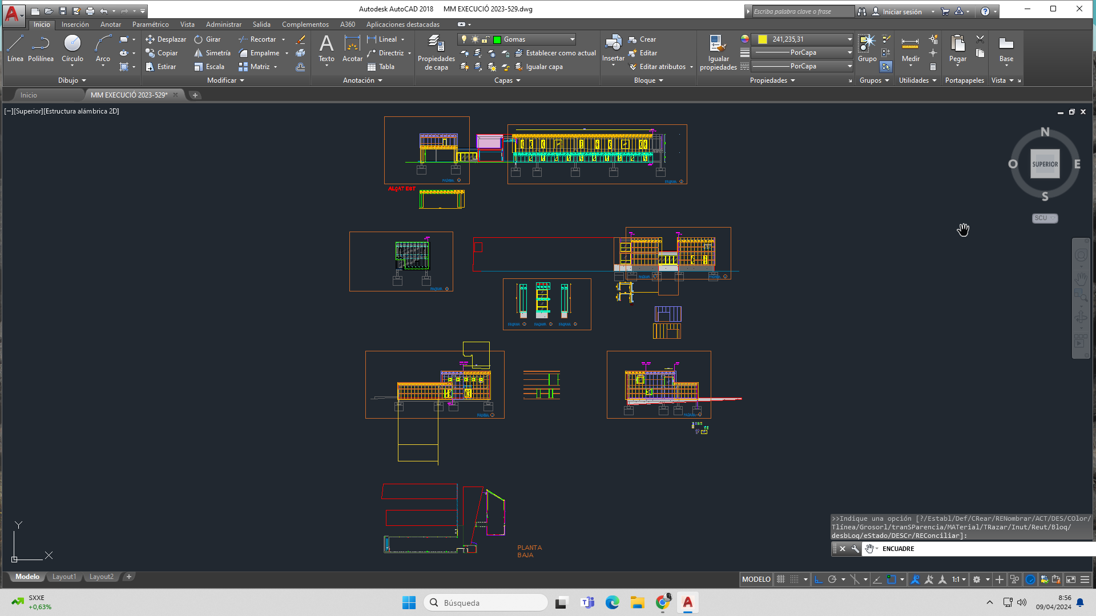
Task: Toggle object snap in status bar
Action: 892,579
